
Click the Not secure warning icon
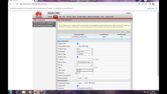click(x=21, y=4)
